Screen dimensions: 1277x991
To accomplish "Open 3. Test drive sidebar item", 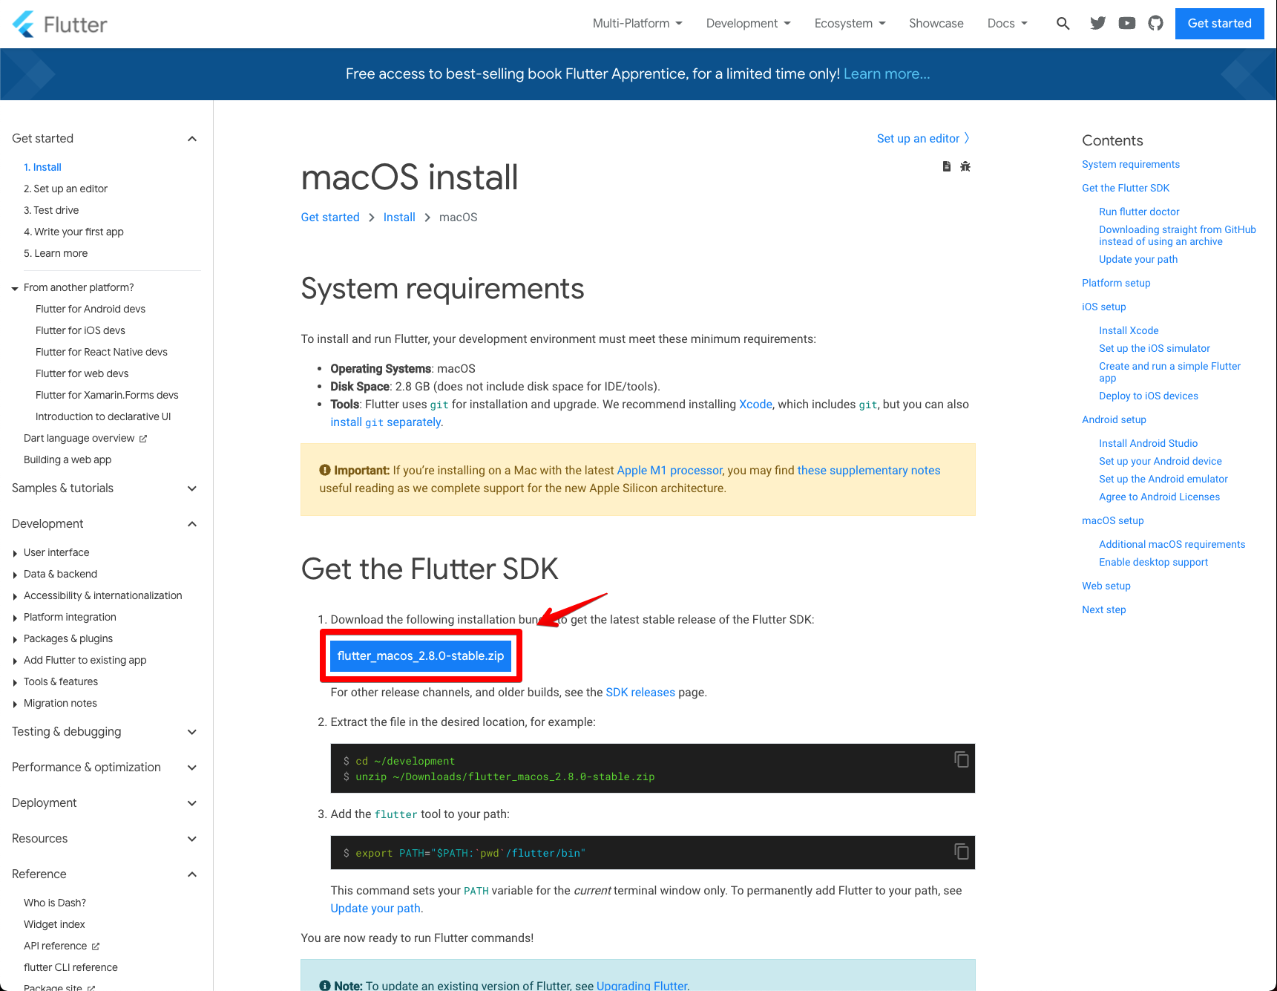I will coord(51,210).
